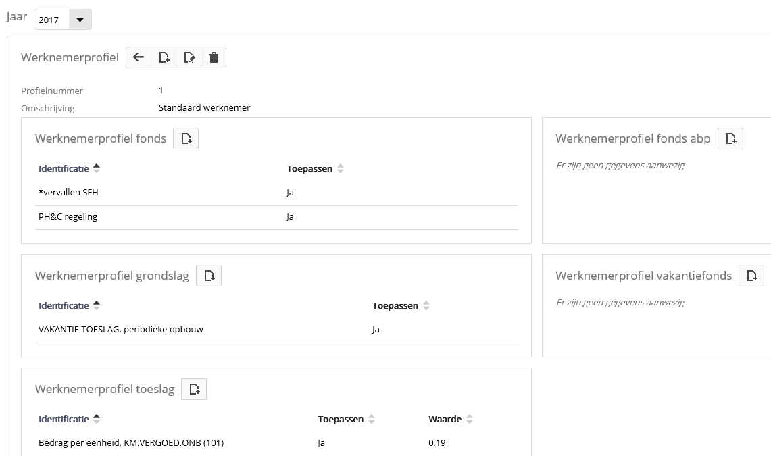This screenshot has width=771, height=456.
Task: Click the new Werknemerprofiel icon
Action: [x=164, y=57]
